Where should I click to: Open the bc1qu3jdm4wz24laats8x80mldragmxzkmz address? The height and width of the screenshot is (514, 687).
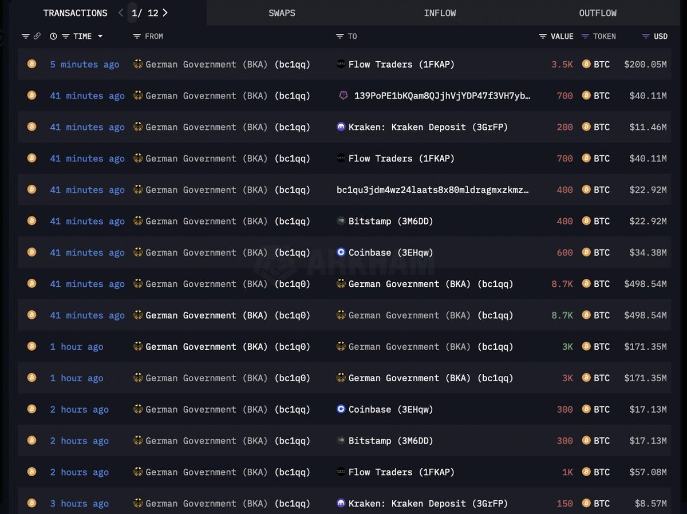(433, 189)
